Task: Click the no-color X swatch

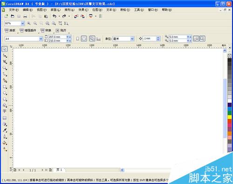Action: tap(230, 56)
